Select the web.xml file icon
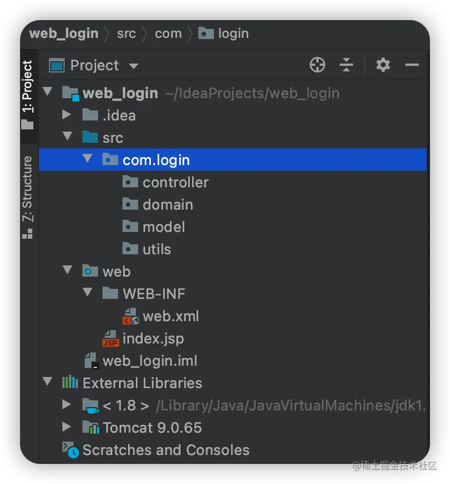Screen dimensions: 450x484 point(130,316)
